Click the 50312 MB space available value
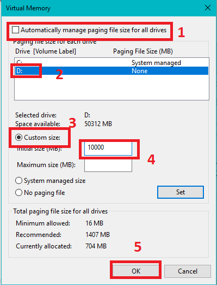 click(98, 124)
